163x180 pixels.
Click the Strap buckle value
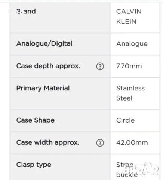127,170
